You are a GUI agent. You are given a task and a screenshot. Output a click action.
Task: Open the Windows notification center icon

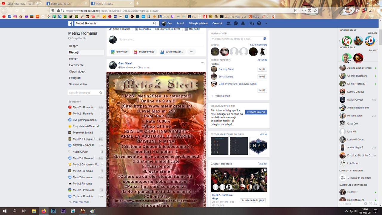pos(375,211)
